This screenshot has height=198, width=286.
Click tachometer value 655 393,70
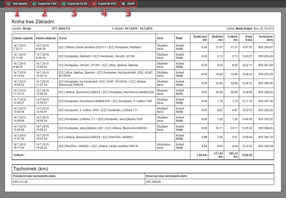pos(265,137)
